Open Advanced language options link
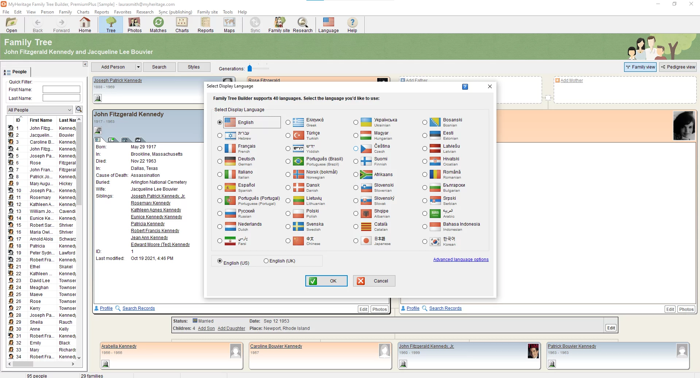This screenshot has width=700, height=378. point(461,260)
